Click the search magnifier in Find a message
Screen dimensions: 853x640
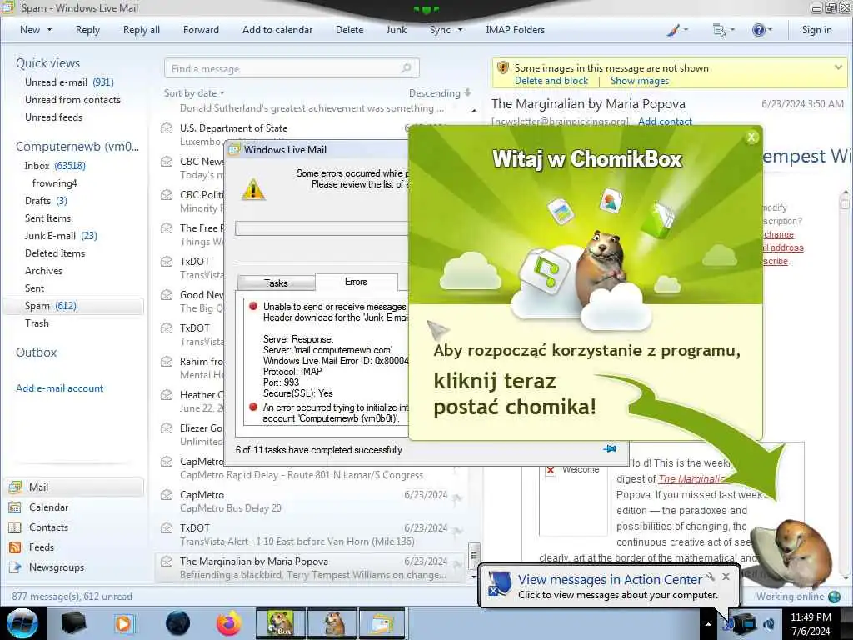pyautogui.click(x=406, y=68)
